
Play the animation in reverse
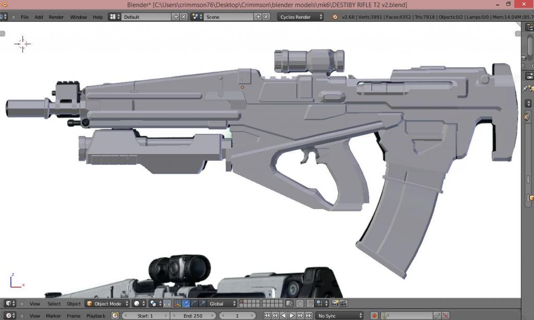[x=283, y=316]
